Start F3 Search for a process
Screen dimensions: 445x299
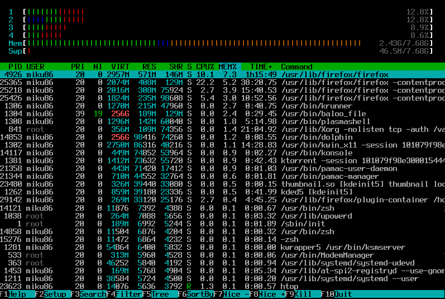pyautogui.click(x=89, y=294)
